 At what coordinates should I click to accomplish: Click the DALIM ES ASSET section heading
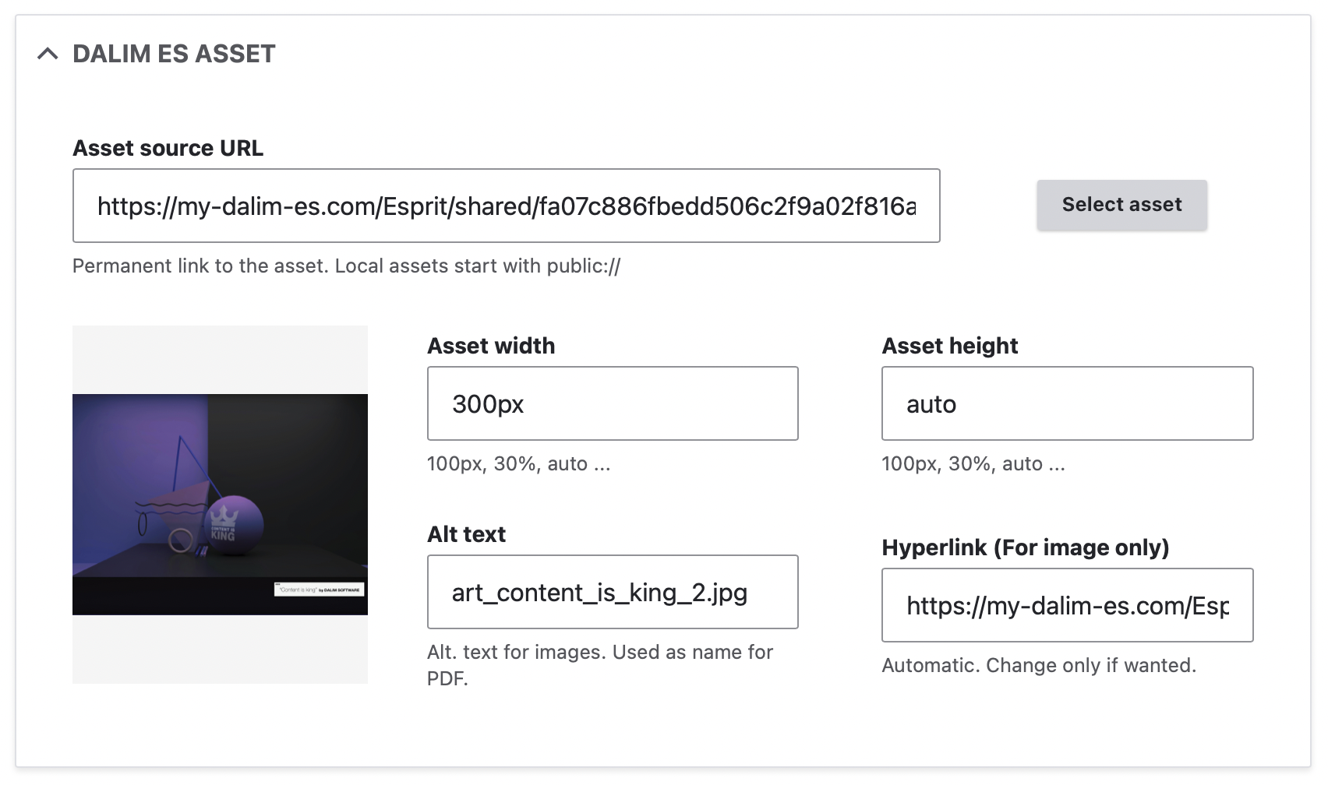click(174, 54)
